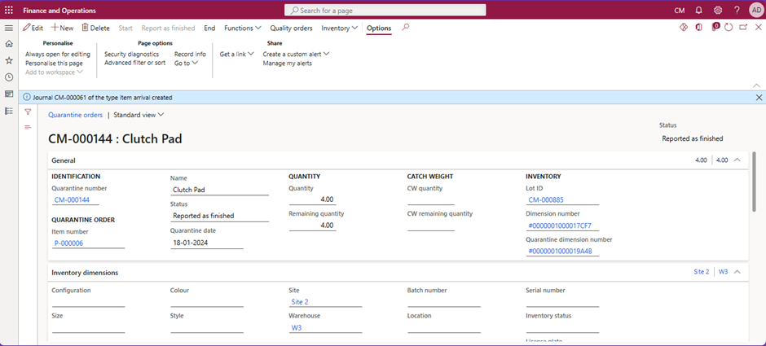Open Favorites star in the sidebar
Screen dimensions: 766x346
(x=9, y=60)
